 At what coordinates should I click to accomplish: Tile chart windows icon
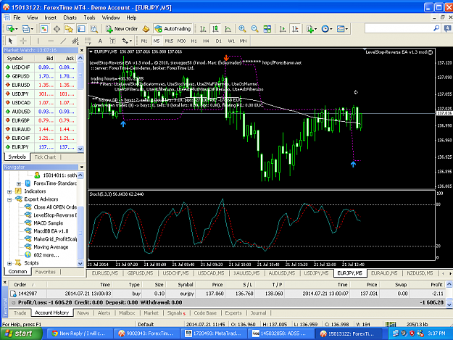[267, 29]
